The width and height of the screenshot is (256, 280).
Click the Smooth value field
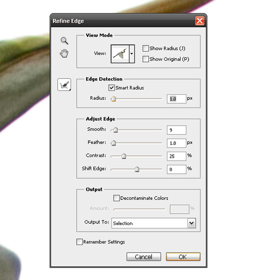[176, 130]
